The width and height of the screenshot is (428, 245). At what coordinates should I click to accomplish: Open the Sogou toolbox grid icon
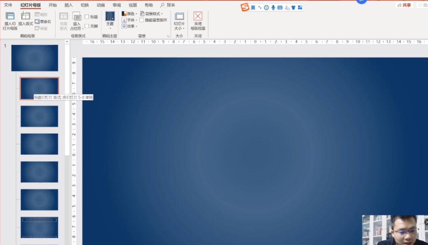300,8
